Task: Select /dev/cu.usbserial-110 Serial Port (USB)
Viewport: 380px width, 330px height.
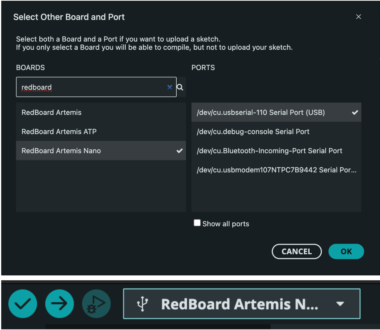Action: click(x=261, y=113)
